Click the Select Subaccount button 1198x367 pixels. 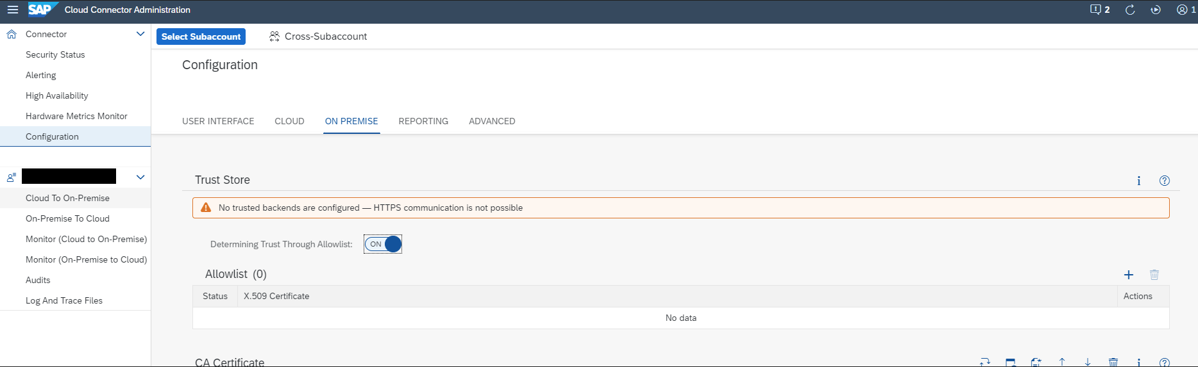201,37
